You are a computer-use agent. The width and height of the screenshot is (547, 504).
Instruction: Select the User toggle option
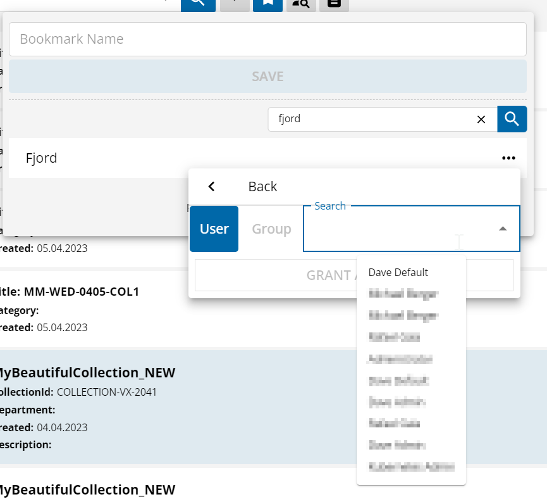214,229
